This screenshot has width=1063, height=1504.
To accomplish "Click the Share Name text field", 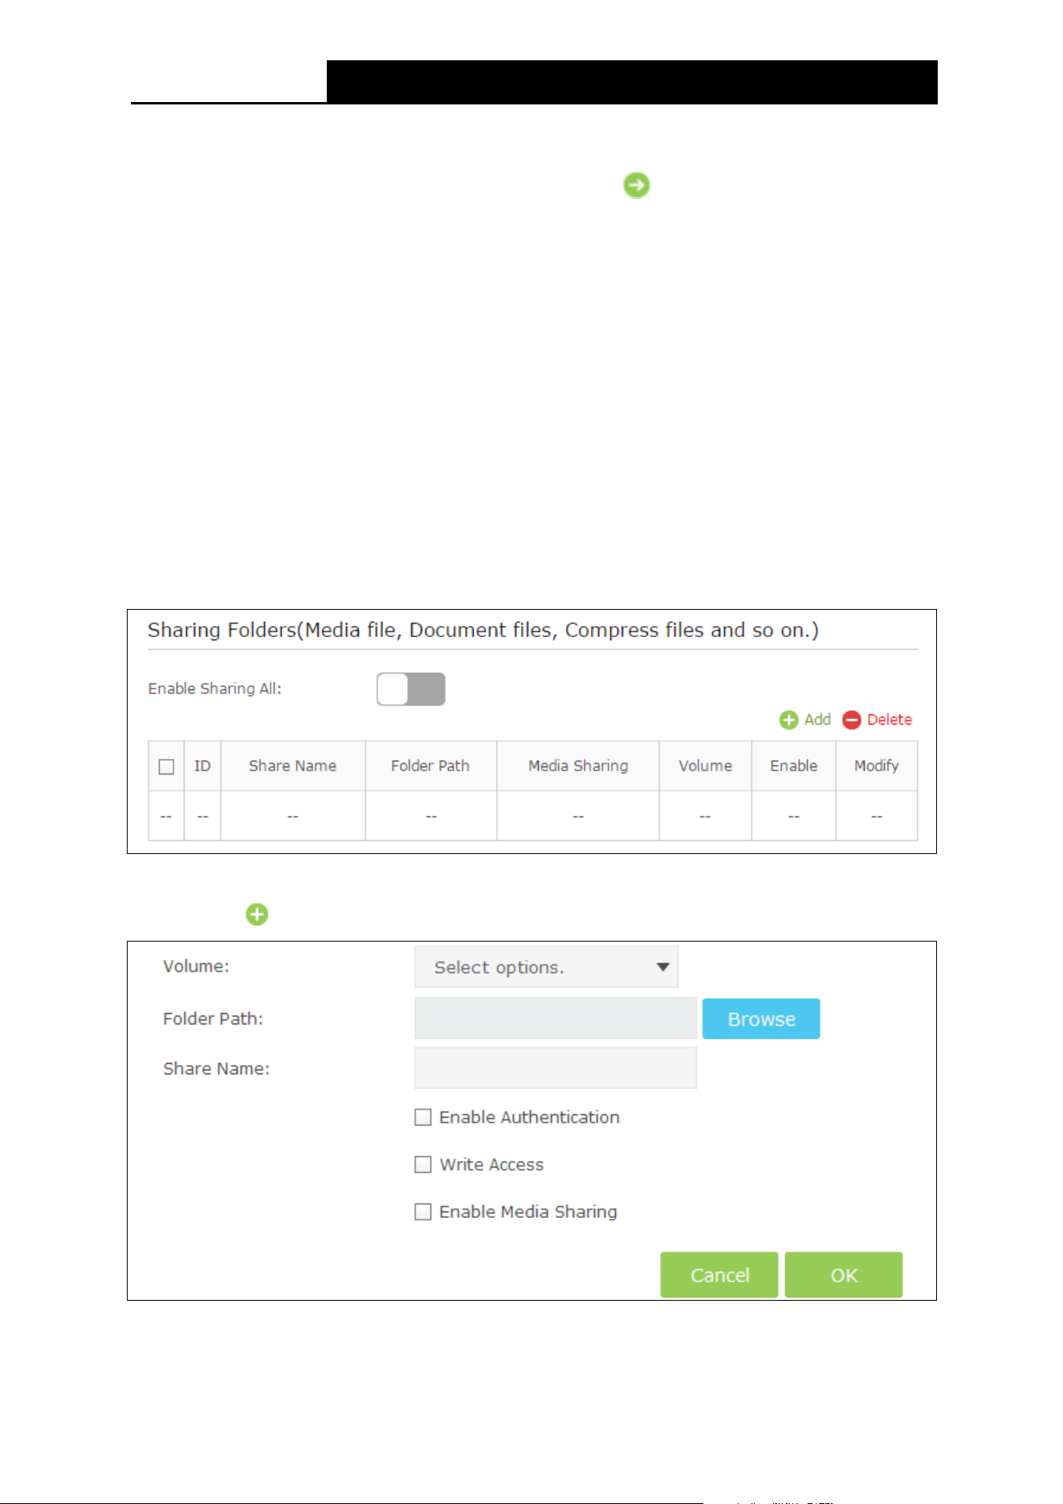I will click(556, 1068).
